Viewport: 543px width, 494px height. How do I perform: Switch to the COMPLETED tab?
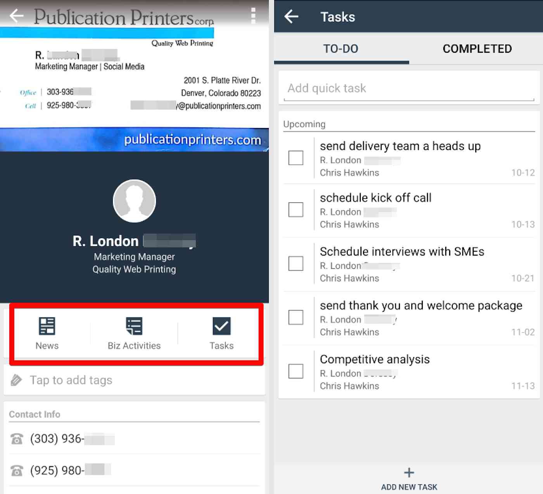click(x=477, y=48)
